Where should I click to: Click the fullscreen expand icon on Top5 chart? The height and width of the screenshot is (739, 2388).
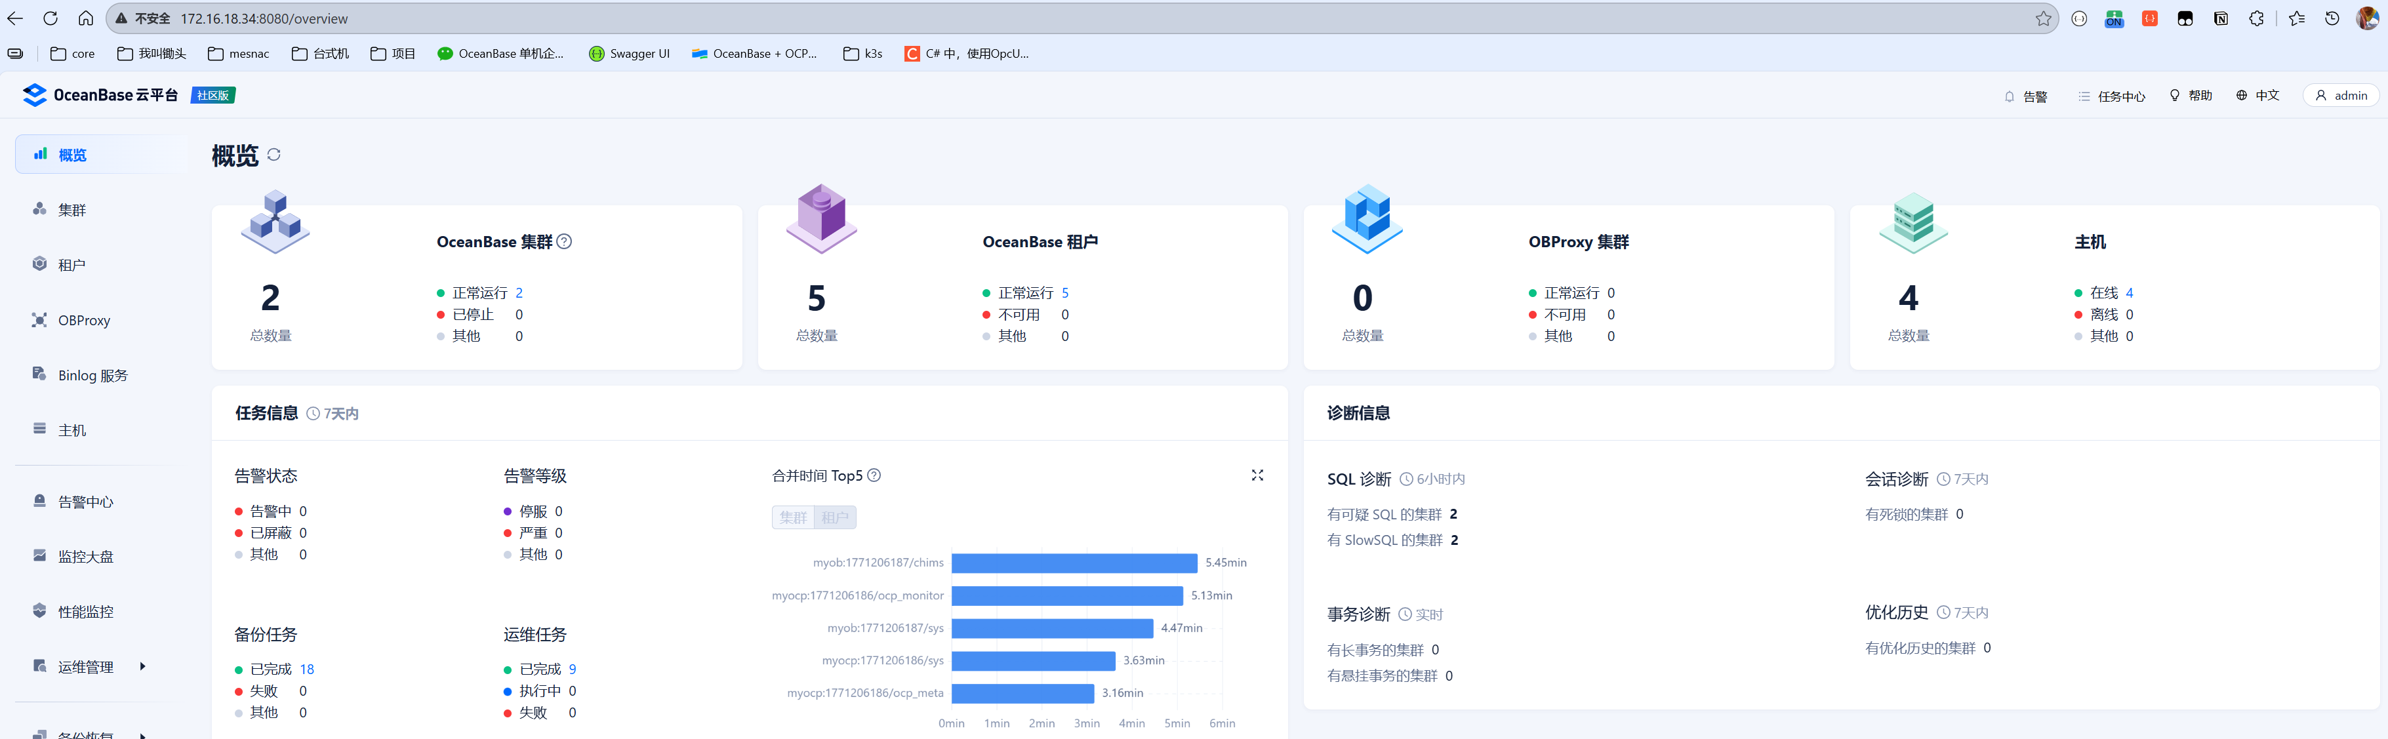(x=1257, y=475)
